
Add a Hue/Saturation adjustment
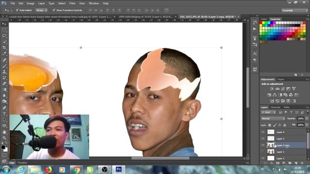(269, 95)
